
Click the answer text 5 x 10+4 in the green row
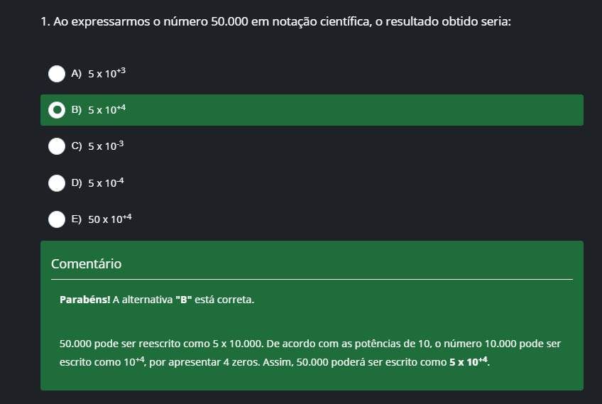pyautogui.click(x=106, y=109)
